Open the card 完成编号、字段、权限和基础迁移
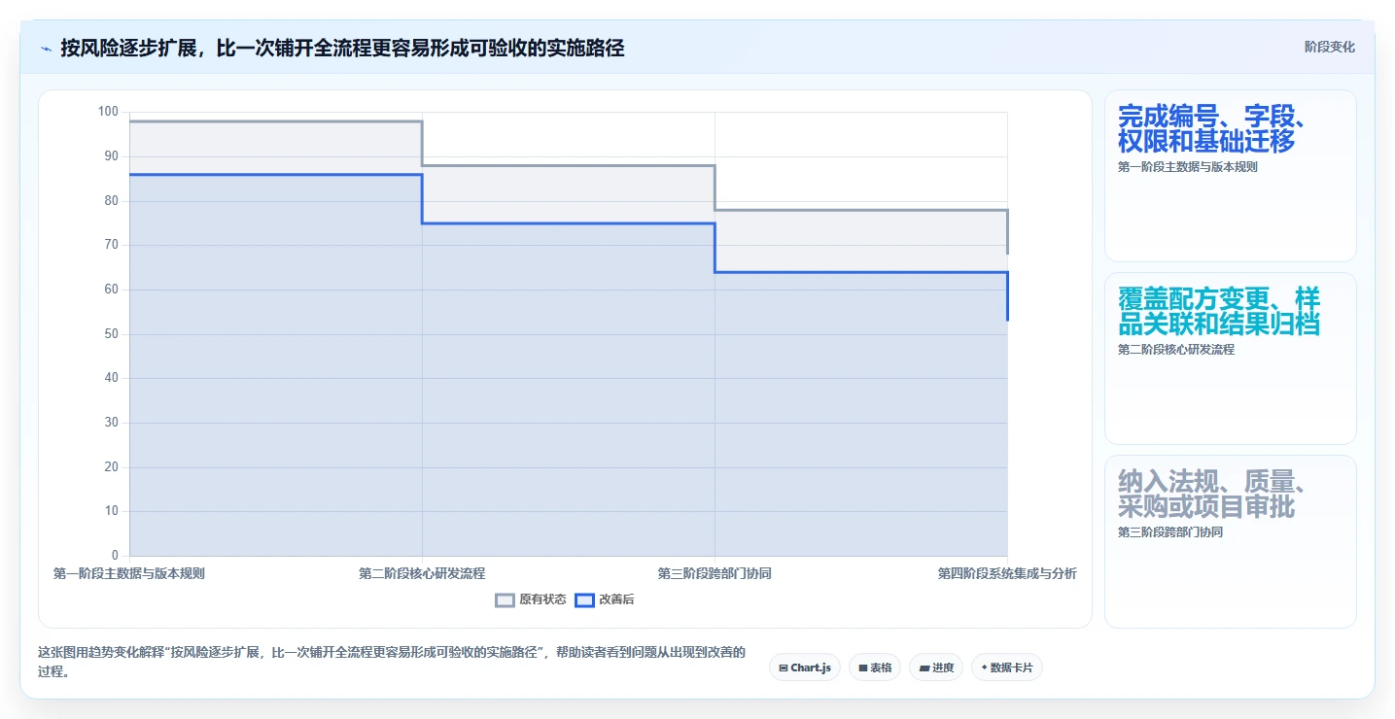This screenshot has height=719, width=1395. coord(1231,176)
